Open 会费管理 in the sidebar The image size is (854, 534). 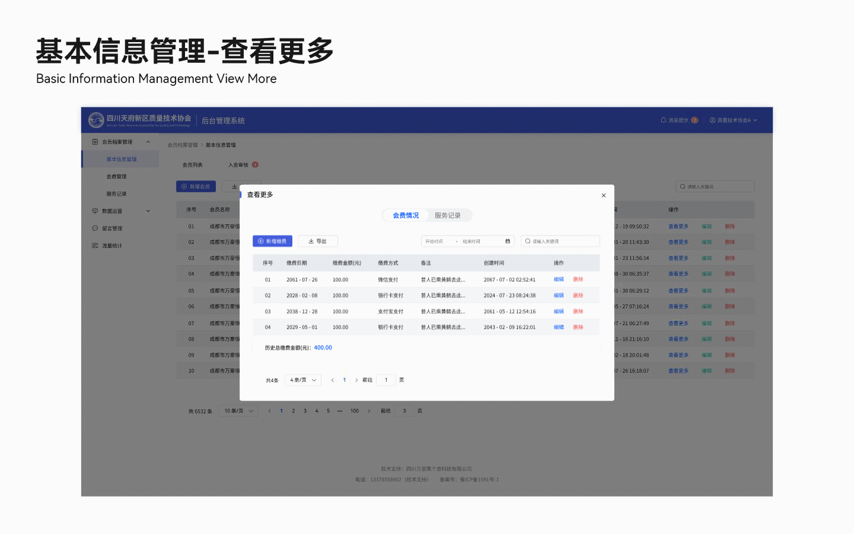pyautogui.click(x=116, y=177)
